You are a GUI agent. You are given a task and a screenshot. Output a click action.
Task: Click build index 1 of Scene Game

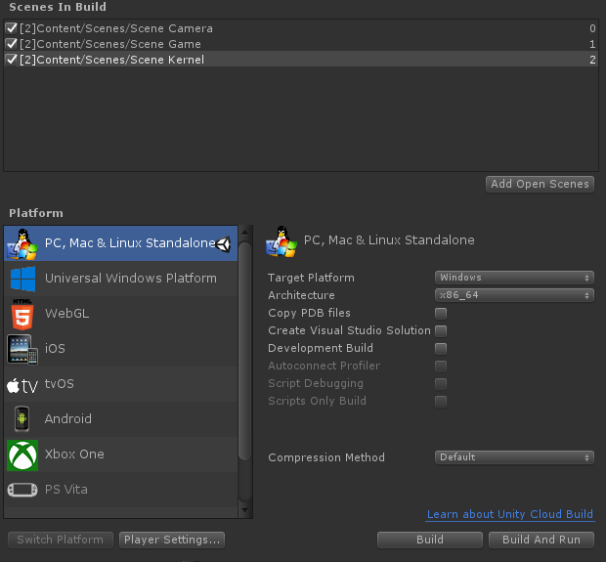click(592, 44)
